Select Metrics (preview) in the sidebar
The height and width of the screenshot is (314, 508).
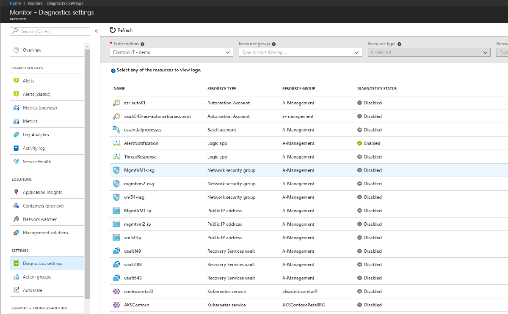pyautogui.click(x=16, y=107)
